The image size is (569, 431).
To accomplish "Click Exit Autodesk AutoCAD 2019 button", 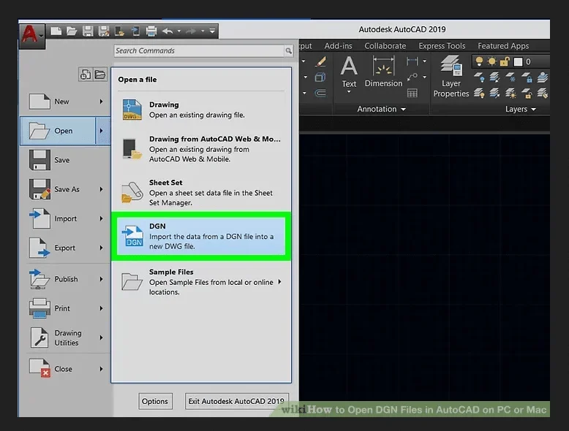I will point(237,401).
